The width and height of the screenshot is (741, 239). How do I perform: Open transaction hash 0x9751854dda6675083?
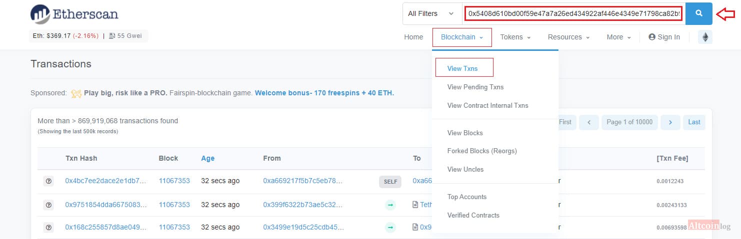[x=106, y=204]
